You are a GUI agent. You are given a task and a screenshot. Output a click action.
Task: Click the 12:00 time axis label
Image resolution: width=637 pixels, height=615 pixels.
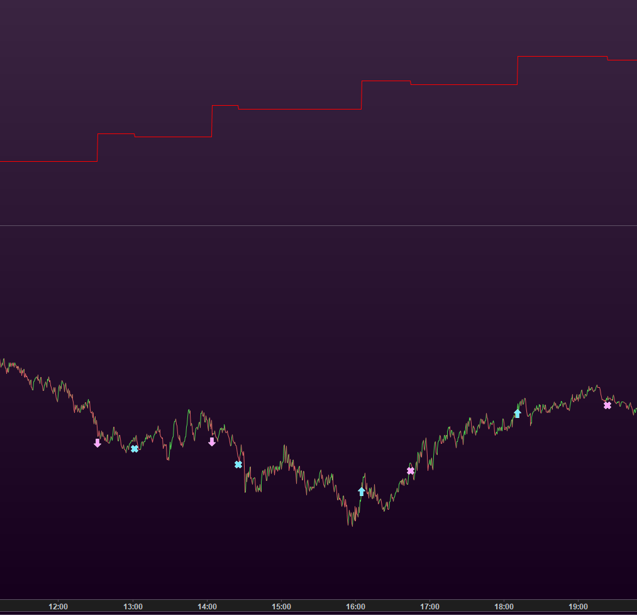pyautogui.click(x=58, y=606)
